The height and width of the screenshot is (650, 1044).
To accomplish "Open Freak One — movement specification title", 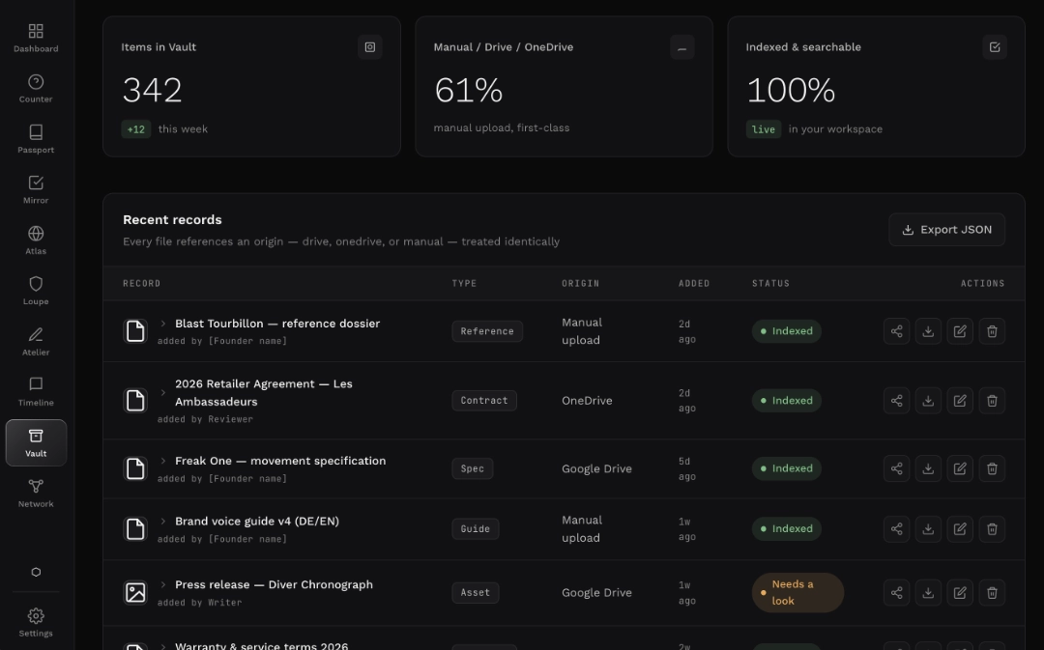I will (x=280, y=461).
